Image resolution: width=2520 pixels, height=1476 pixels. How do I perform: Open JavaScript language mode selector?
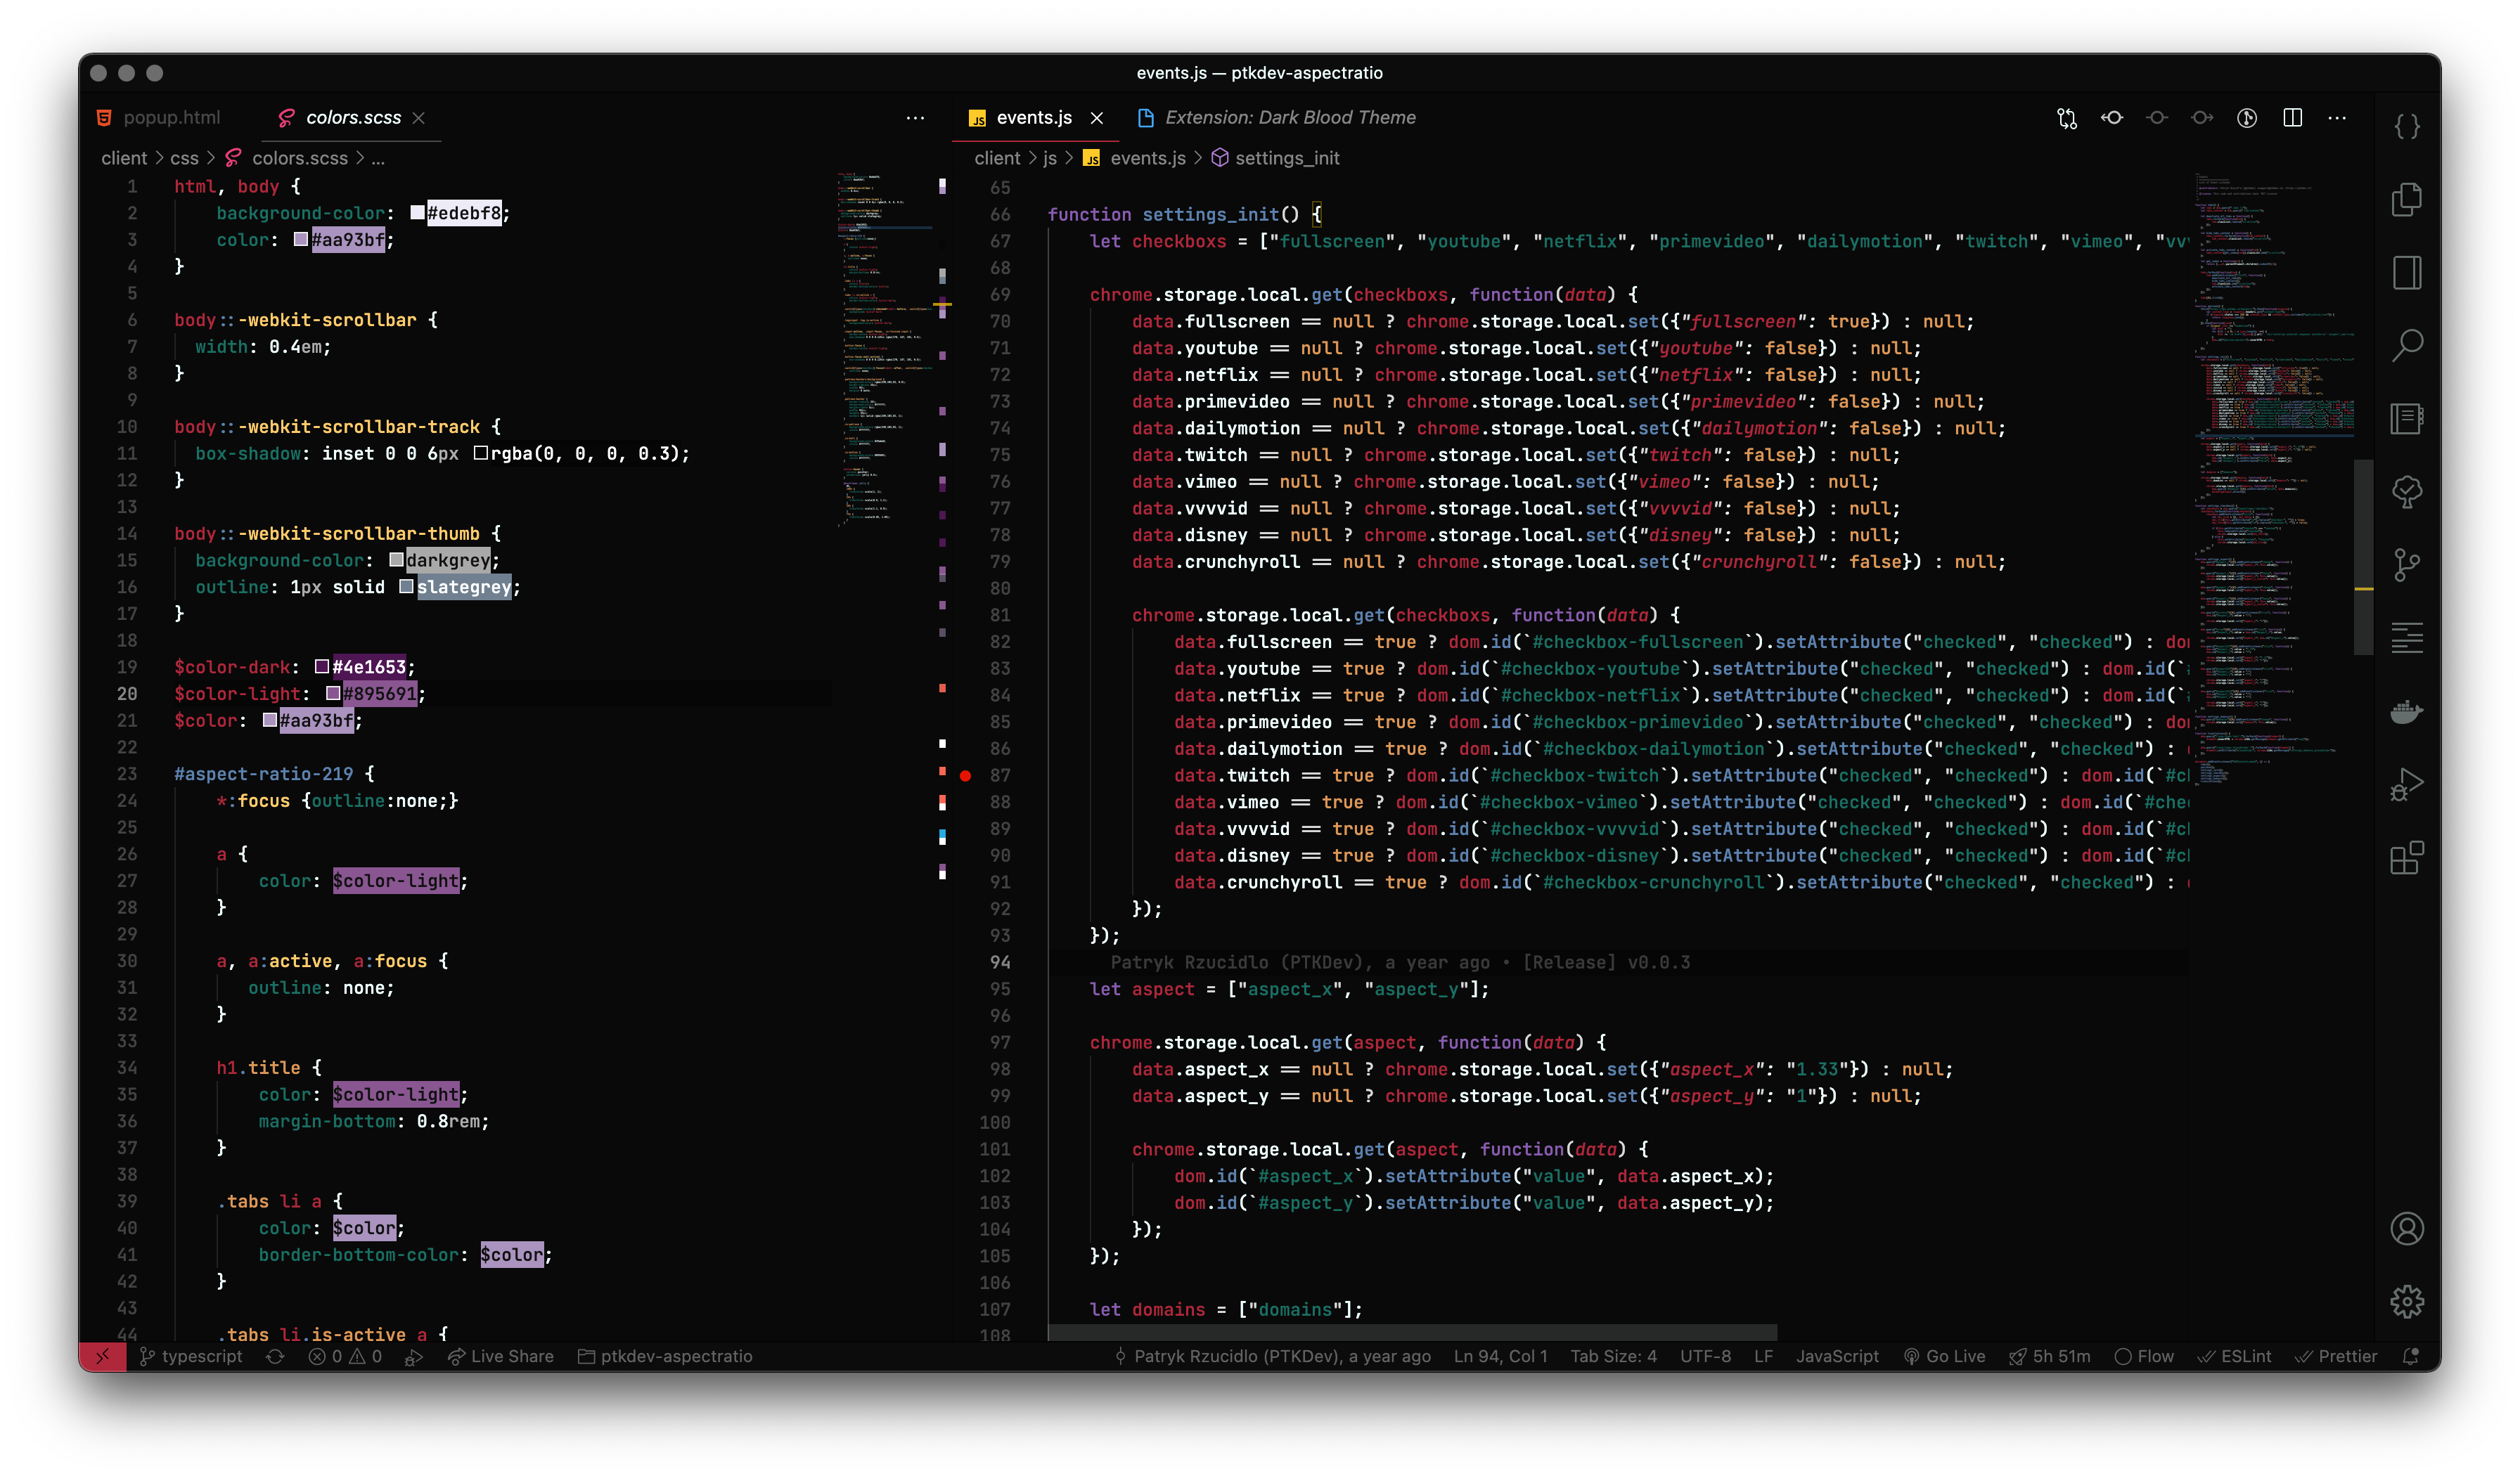click(1837, 1356)
